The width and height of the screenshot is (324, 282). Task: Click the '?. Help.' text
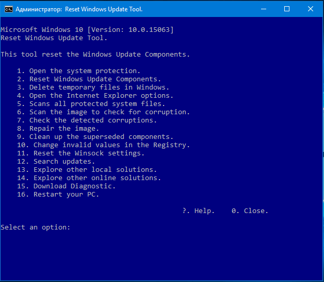click(198, 211)
